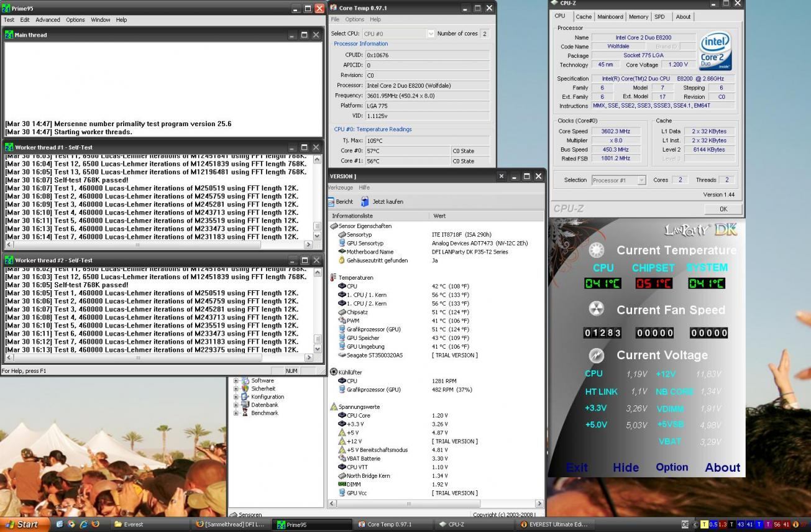
Task: Click the Sammelthread DFI taskbar button
Action: point(230,525)
